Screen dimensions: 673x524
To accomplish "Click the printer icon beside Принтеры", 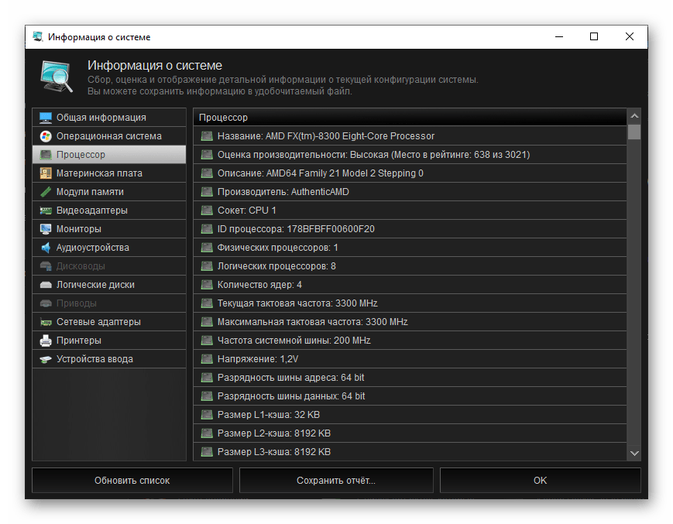I will pyautogui.click(x=46, y=341).
